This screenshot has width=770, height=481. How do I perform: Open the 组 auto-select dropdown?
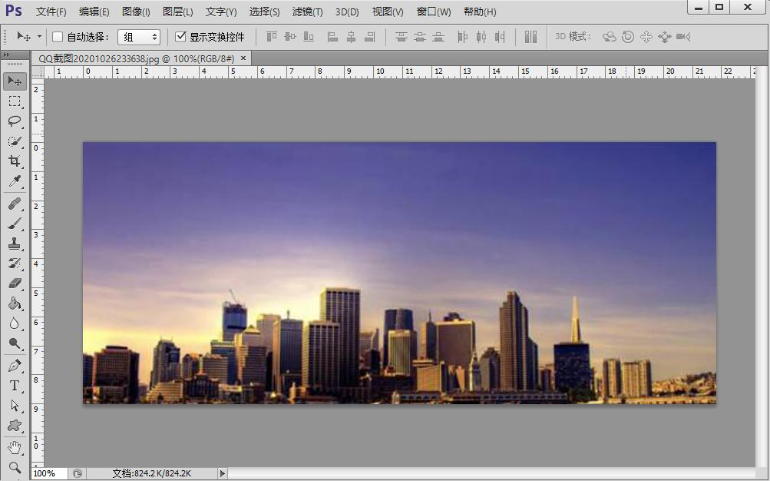pyautogui.click(x=139, y=37)
